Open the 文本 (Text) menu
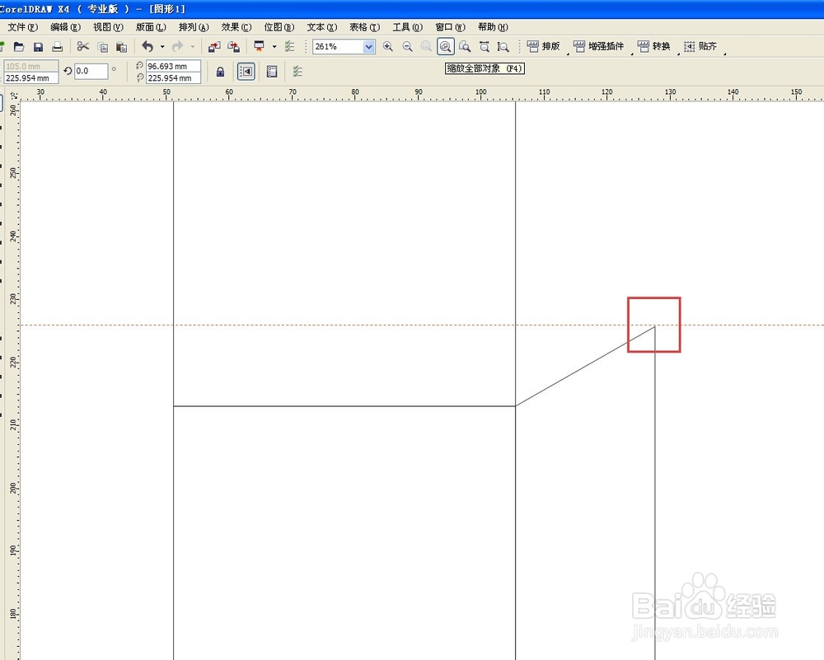This screenshot has width=824, height=660. [321, 27]
